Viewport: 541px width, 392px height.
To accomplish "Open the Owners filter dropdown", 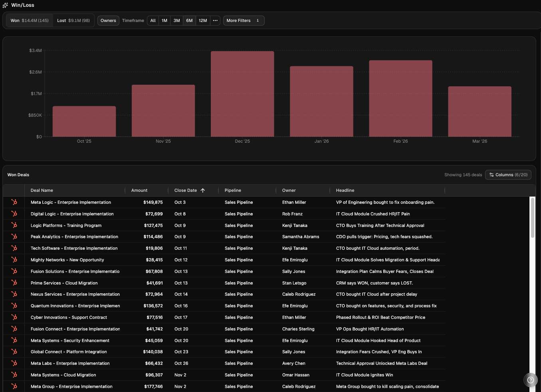I will click(x=108, y=20).
